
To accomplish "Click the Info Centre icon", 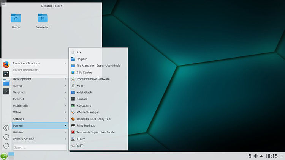I will [x=73, y=72].
